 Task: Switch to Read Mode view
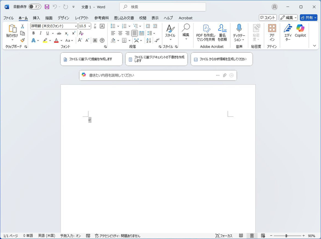(241, 236)
